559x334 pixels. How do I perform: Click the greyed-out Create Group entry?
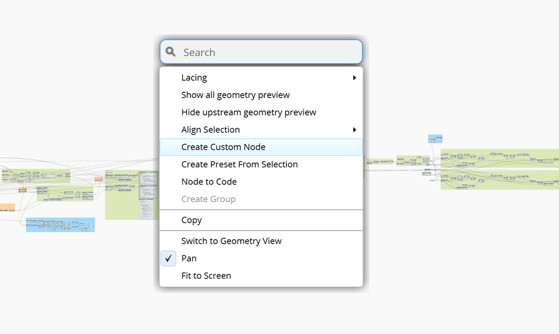(208, 199)
